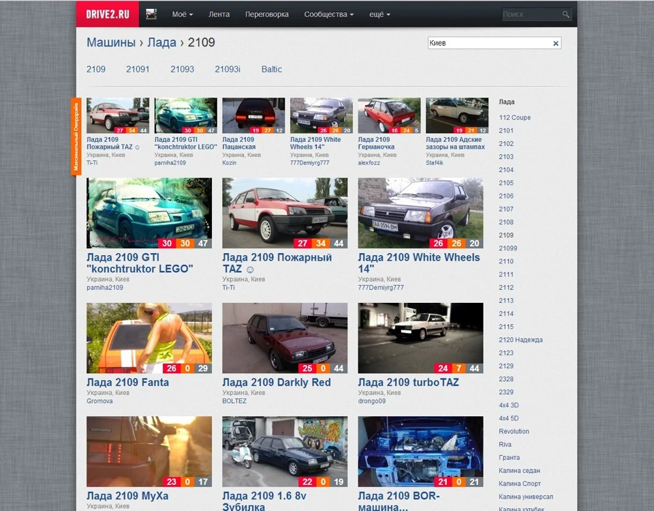Click the DRIVE2.RU logo

(x=108, y=14)
